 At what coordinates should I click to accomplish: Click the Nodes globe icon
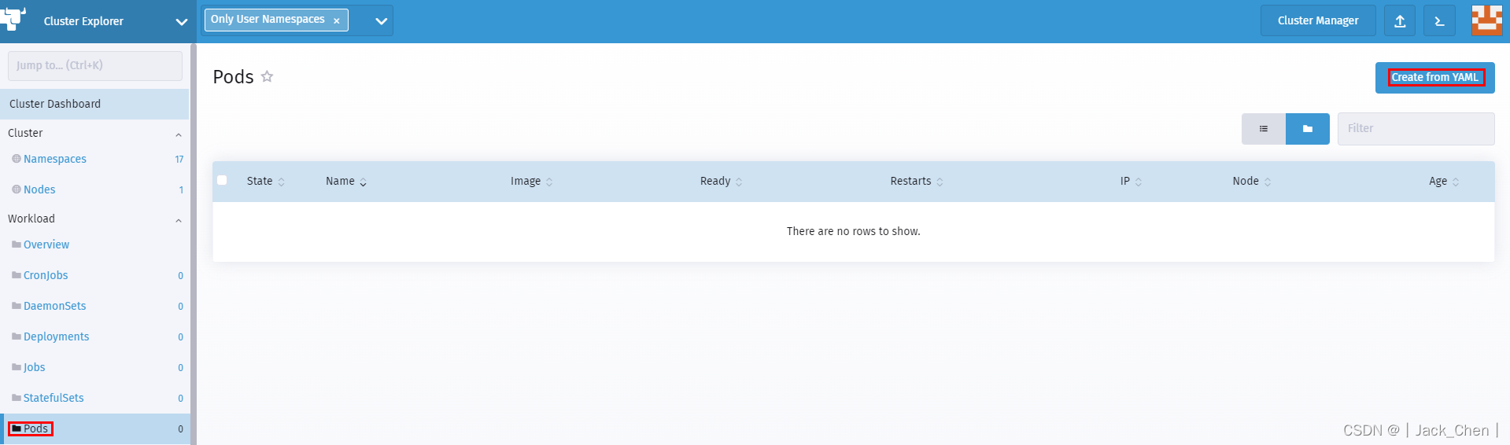[x=17, y=189]
